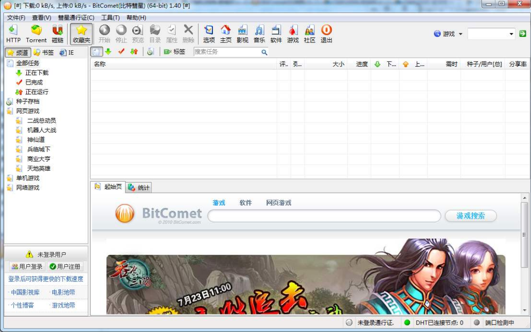The height and width of the screenshot is (332, 531).
Task: Click the 退出 exit icon
Action: coord(326,34)
